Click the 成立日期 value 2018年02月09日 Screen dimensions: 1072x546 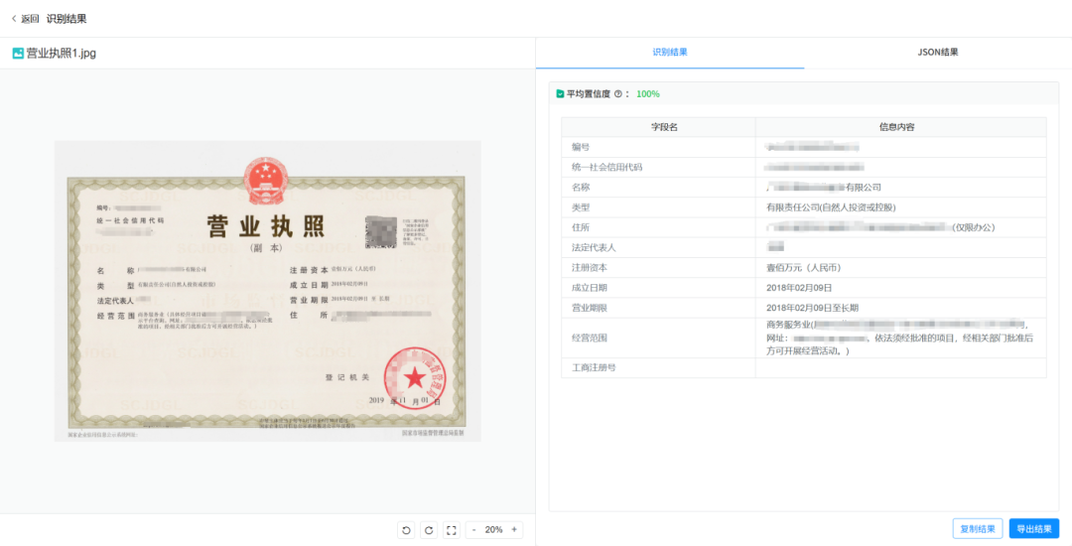800,288
